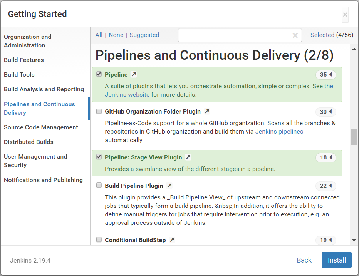Expand Build Pipeline Plugin dependency count 22
359x276 pixels.
326,186
